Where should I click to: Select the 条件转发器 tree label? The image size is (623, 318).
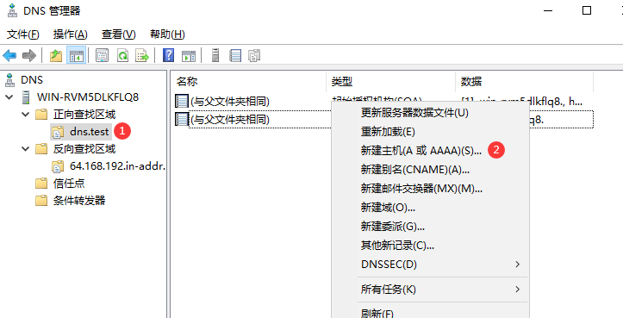point(79,200)
